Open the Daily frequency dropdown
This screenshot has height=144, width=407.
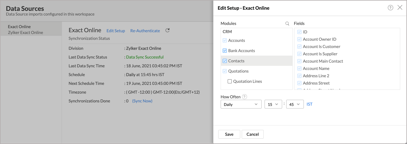coord(241,104)
